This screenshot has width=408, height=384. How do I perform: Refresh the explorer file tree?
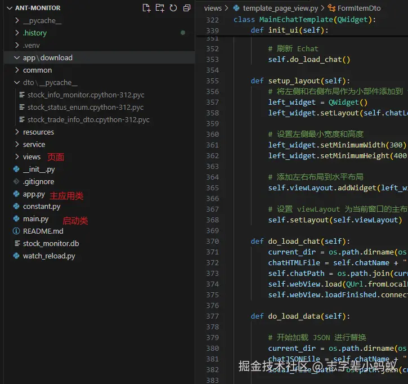coord(173,8)
